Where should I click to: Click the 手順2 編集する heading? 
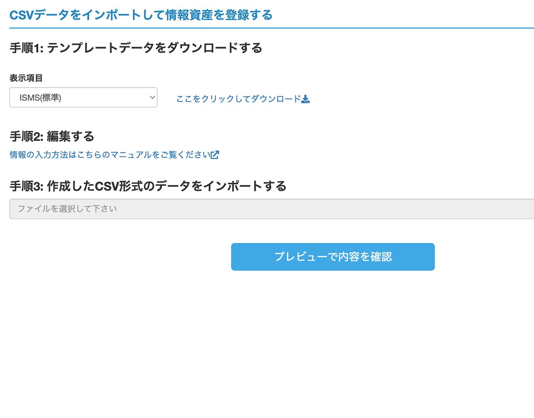pos(52,136)
